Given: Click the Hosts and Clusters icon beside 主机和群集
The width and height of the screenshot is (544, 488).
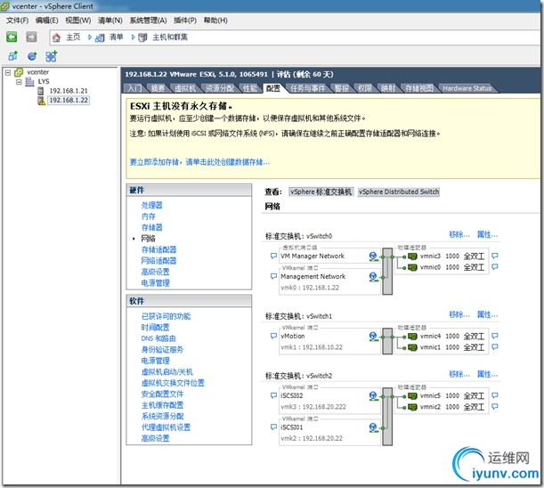Looking at the screenshot, I should pyautogui.click(x=142, y=37).
